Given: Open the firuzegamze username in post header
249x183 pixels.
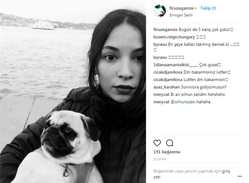Looking at the screenshot, I should pos(181,8).
